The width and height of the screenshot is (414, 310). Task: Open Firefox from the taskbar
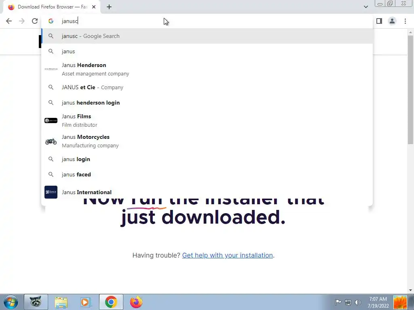click(136, 302)
